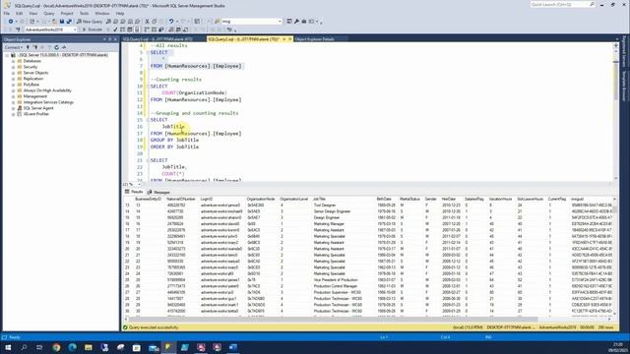Screen dimensions: 630x354
Task: Open the View menu
Action: point(32,13)
